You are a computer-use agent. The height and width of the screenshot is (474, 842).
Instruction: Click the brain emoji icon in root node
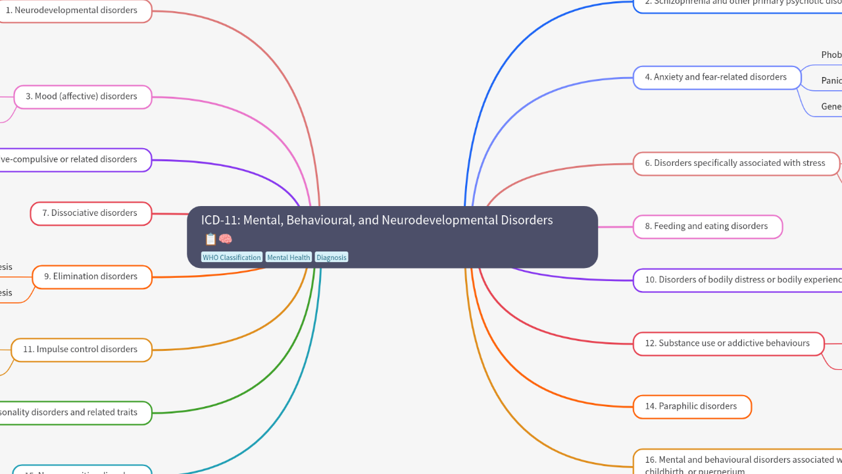point(226,240)
